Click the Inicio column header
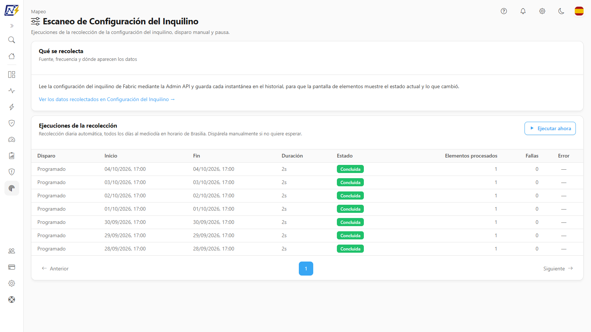The width and height of the screenshot is (591, 332). (x=111, y=156)
